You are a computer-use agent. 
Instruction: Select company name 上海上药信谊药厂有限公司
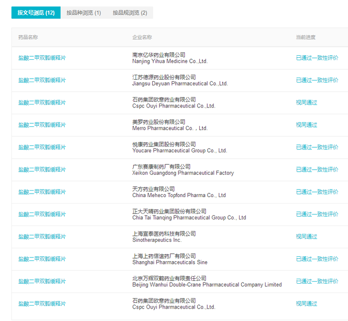point(164,256)
